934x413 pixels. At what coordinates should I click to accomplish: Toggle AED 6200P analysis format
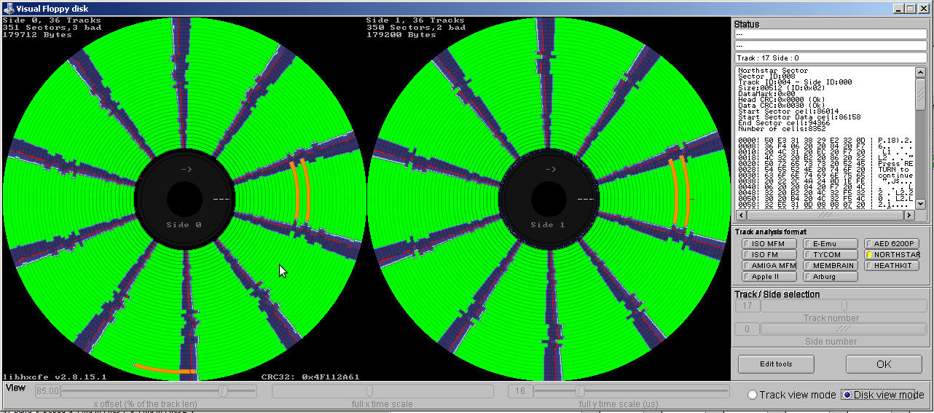click(892, 243)
